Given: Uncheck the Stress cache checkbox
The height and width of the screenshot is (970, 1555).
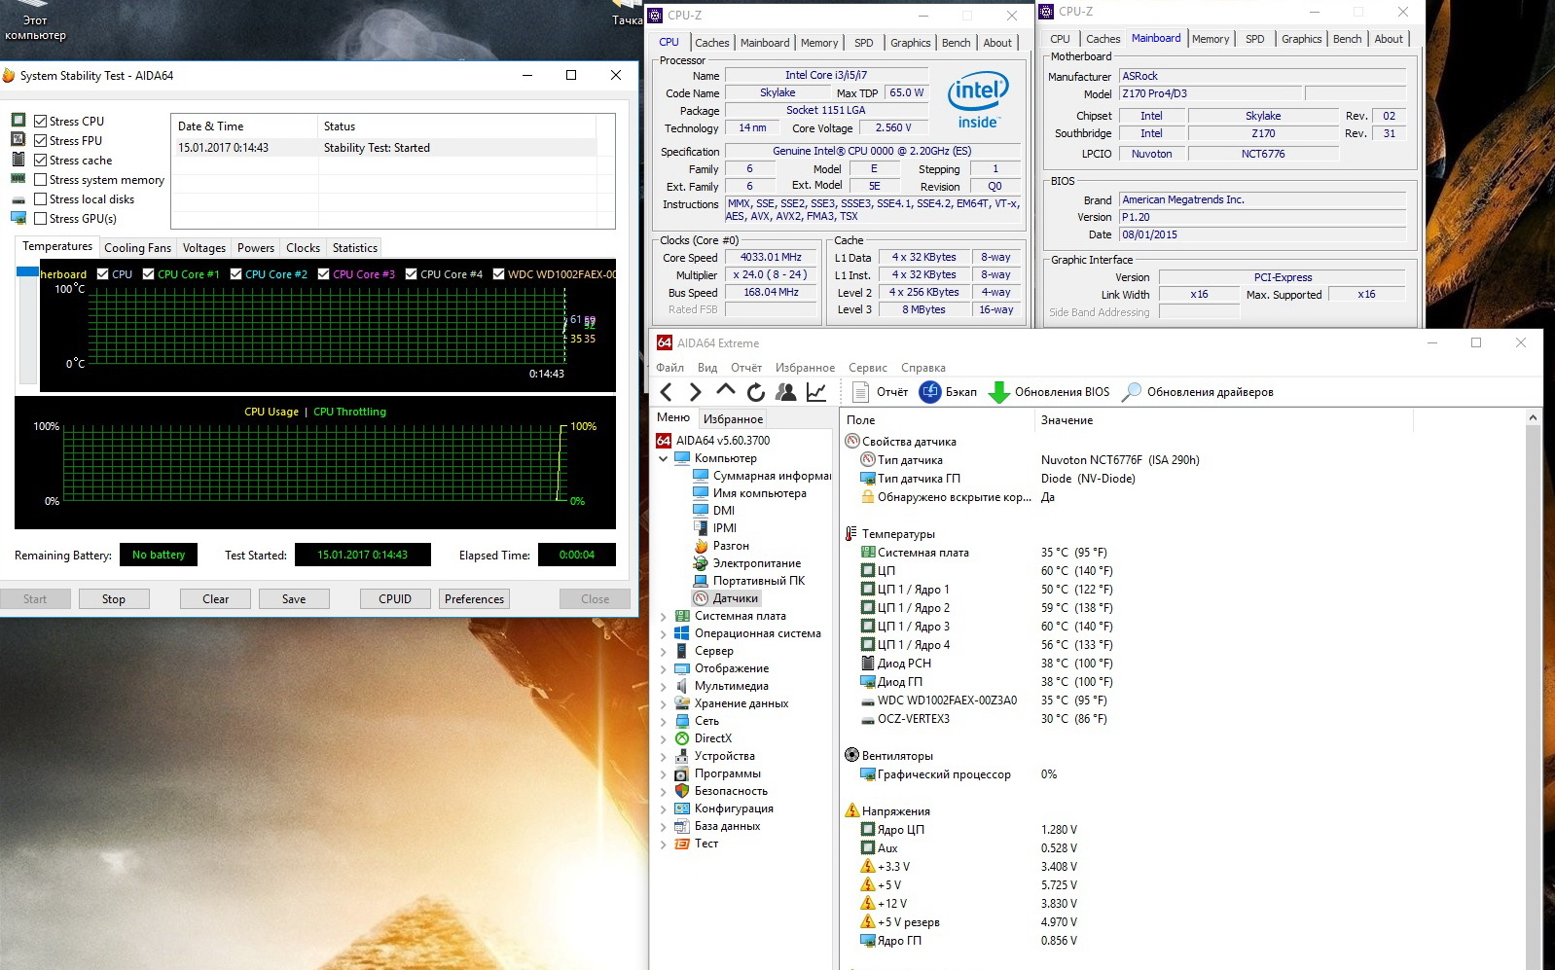Looking at the screenshot, I should click(41, 161).
